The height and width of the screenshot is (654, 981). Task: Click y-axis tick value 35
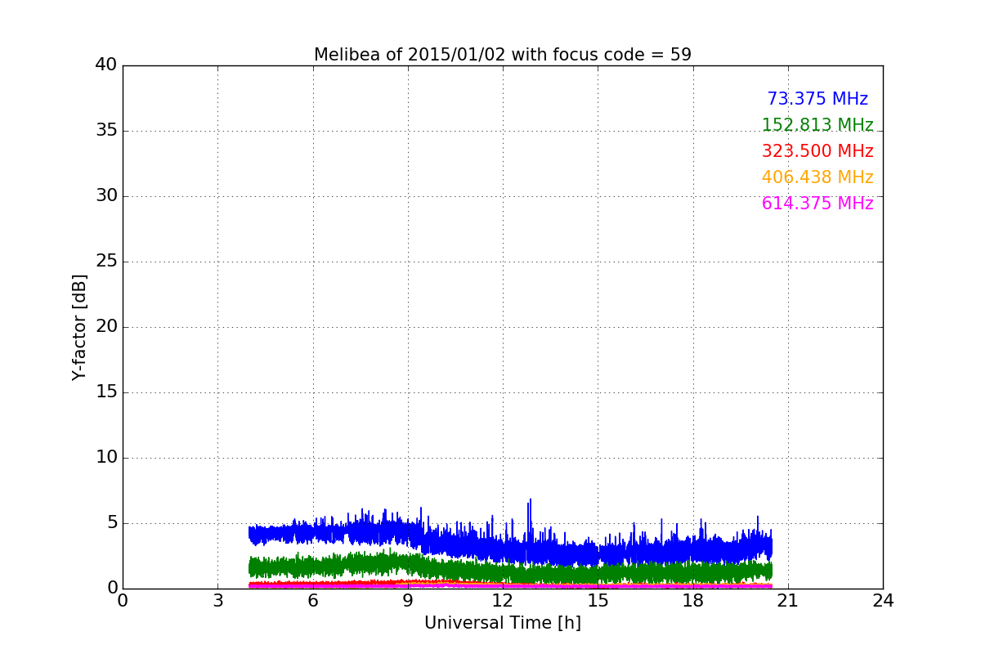pos(106,131)
